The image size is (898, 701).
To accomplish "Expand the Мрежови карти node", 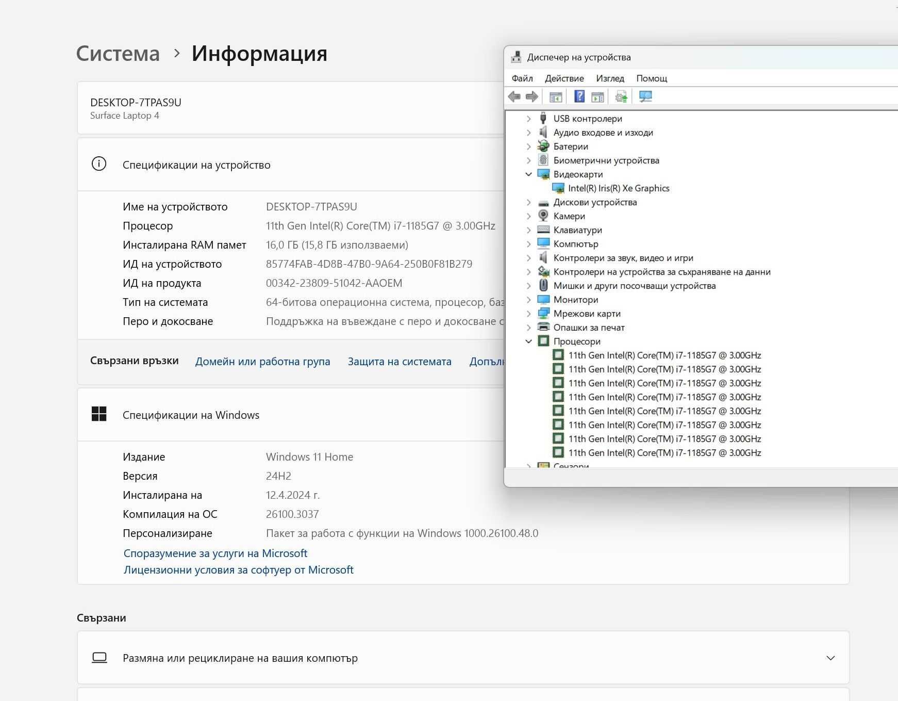I will (x=528, y=314).
